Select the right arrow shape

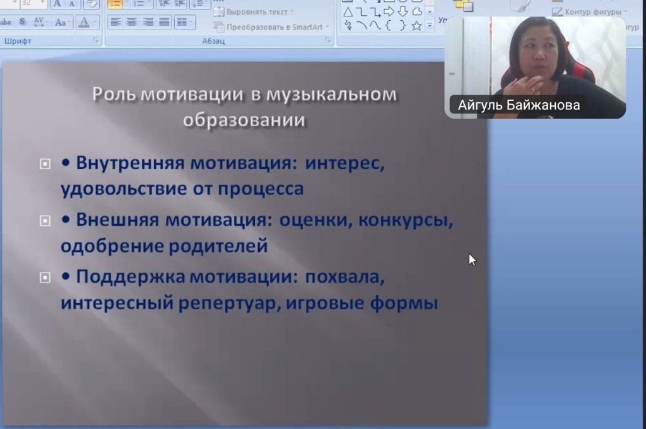(x=389, y=12)
